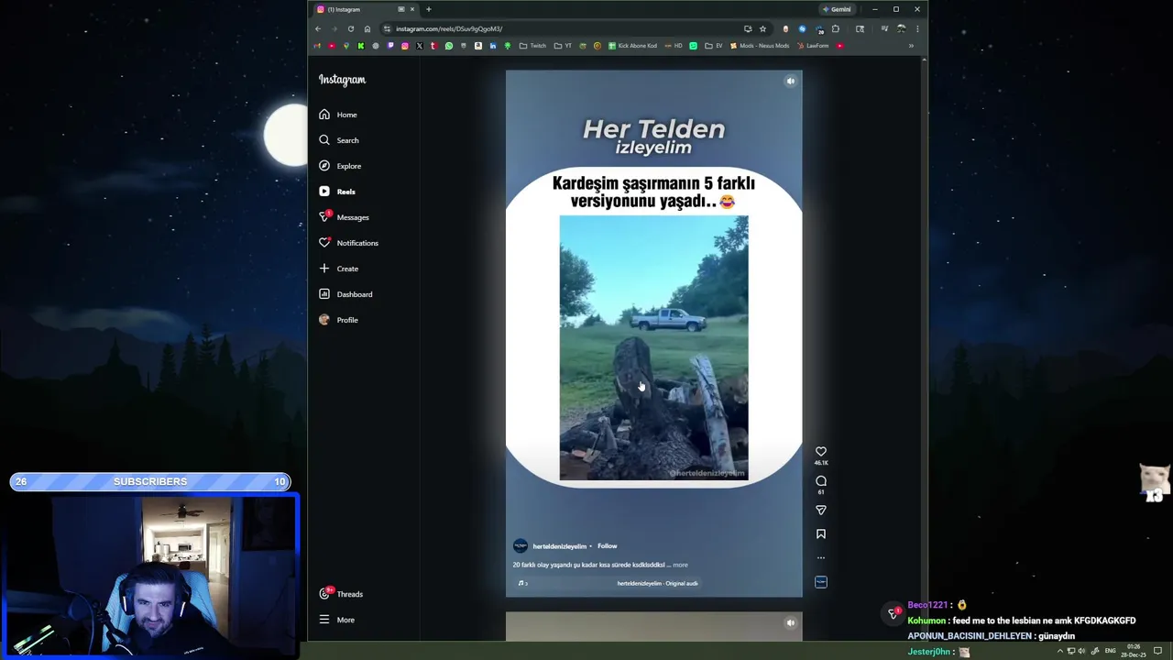Open the install app icon in address bar

[x=748, y=28]
